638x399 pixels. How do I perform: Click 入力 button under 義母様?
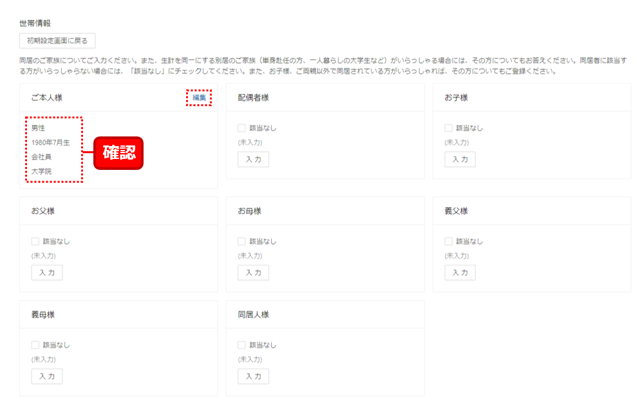(x=46, y=376)
